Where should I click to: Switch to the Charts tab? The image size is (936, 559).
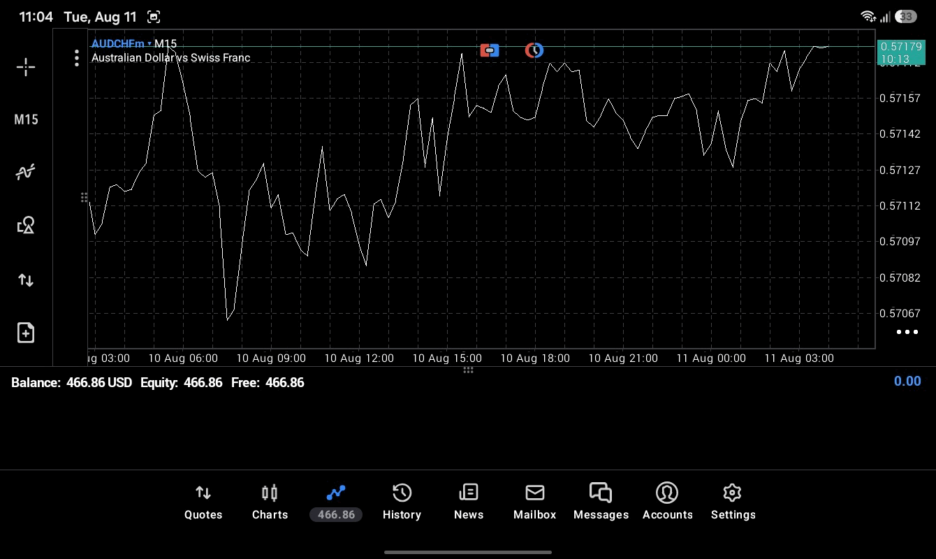270,502
